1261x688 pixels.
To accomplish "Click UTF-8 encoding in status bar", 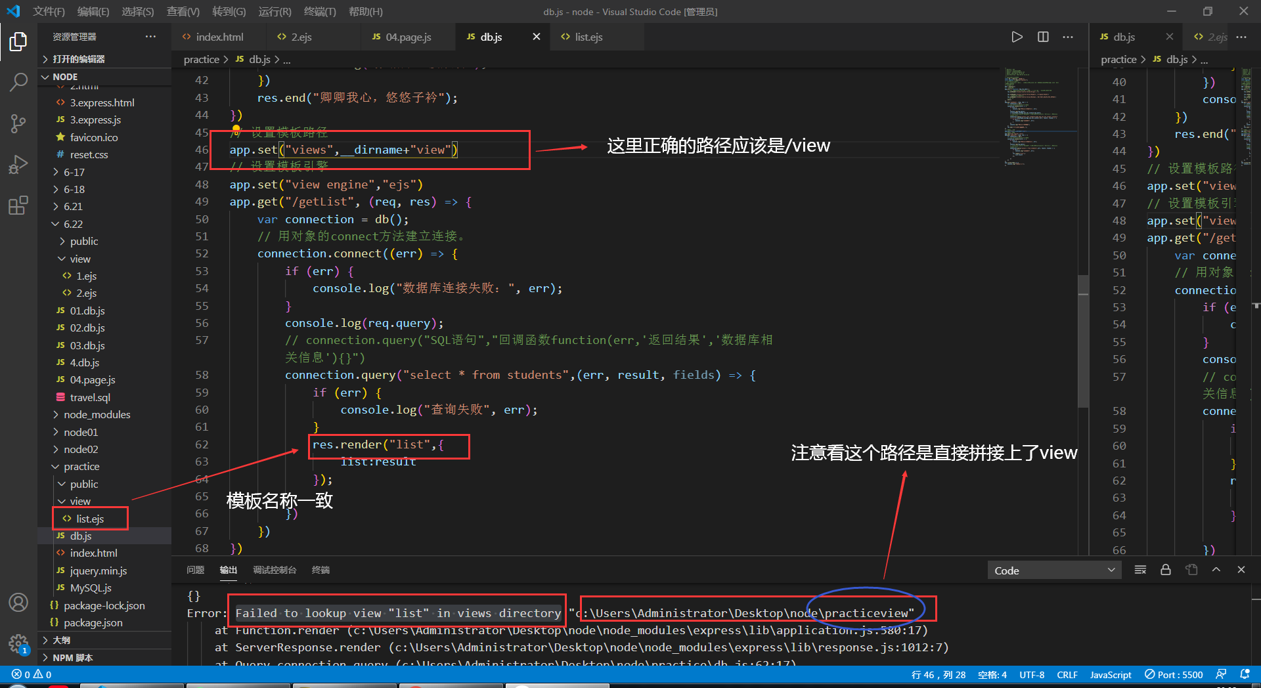I will tap(1031, 674).
